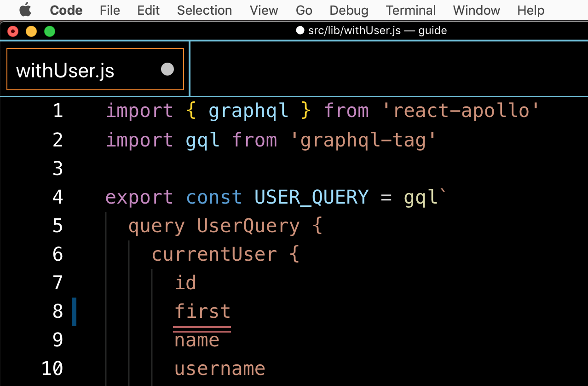Open the View menu
The image size is (588, 386).
[x=264, y=10]
